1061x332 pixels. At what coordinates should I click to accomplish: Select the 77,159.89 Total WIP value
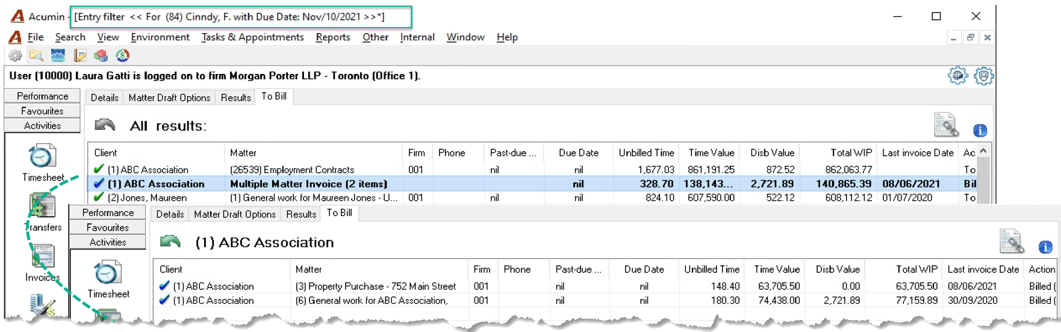pyautogui.click(x=916, y=300)
